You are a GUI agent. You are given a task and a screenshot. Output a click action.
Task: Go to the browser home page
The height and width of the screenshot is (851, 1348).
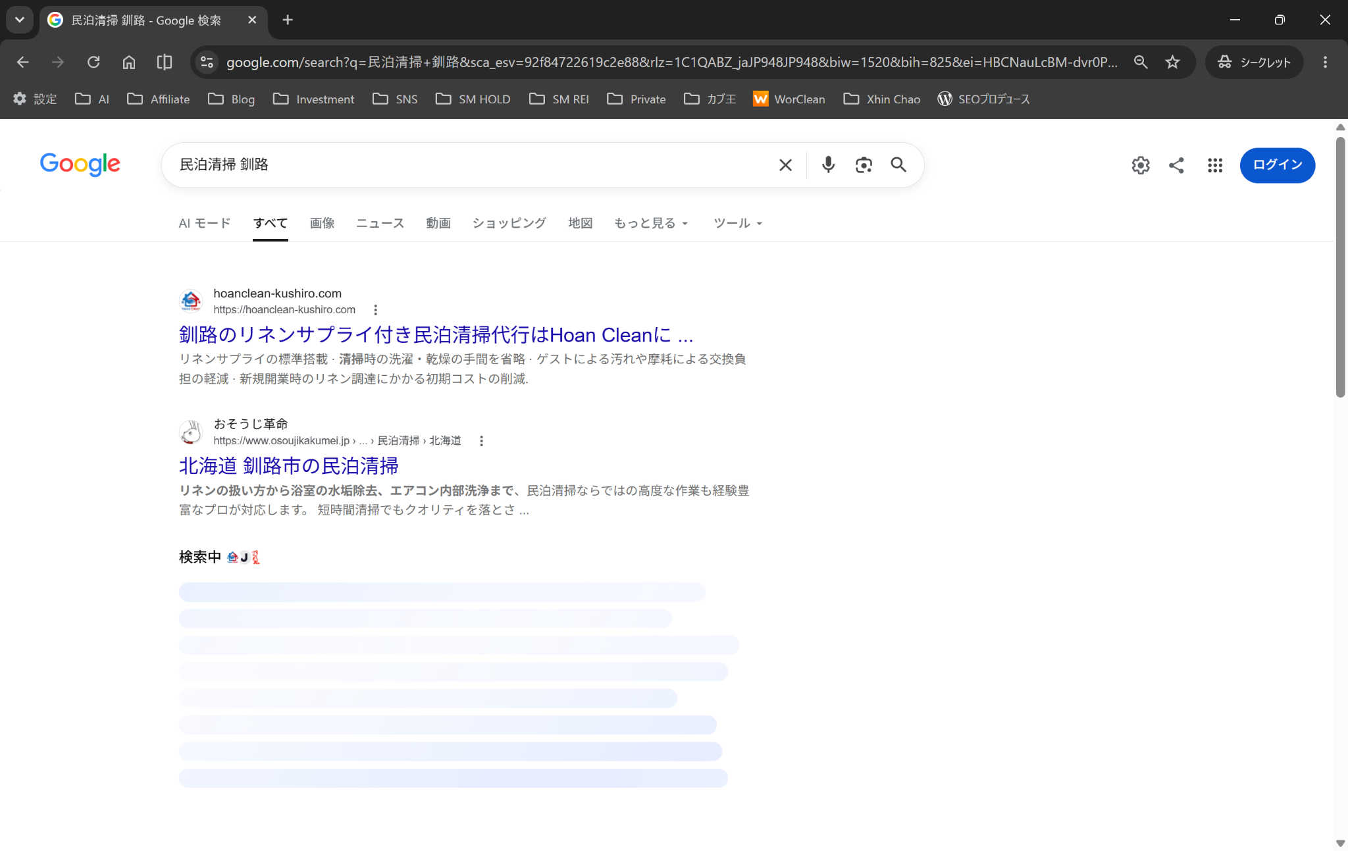click(x=129, y=62)
